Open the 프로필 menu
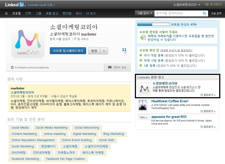Viewport: 225px width, 164px height. pos(17,13)
